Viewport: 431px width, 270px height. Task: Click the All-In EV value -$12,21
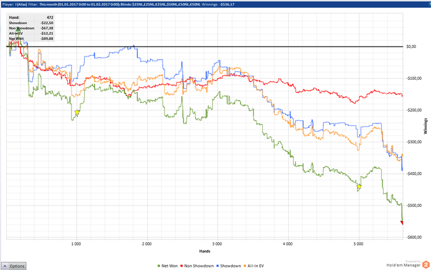coord(47,33)
